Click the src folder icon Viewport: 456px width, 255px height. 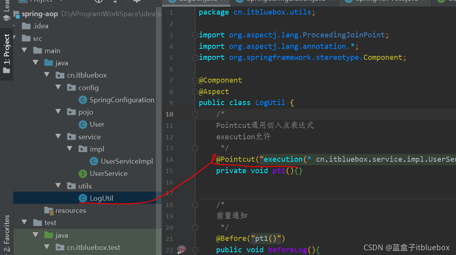26,39
